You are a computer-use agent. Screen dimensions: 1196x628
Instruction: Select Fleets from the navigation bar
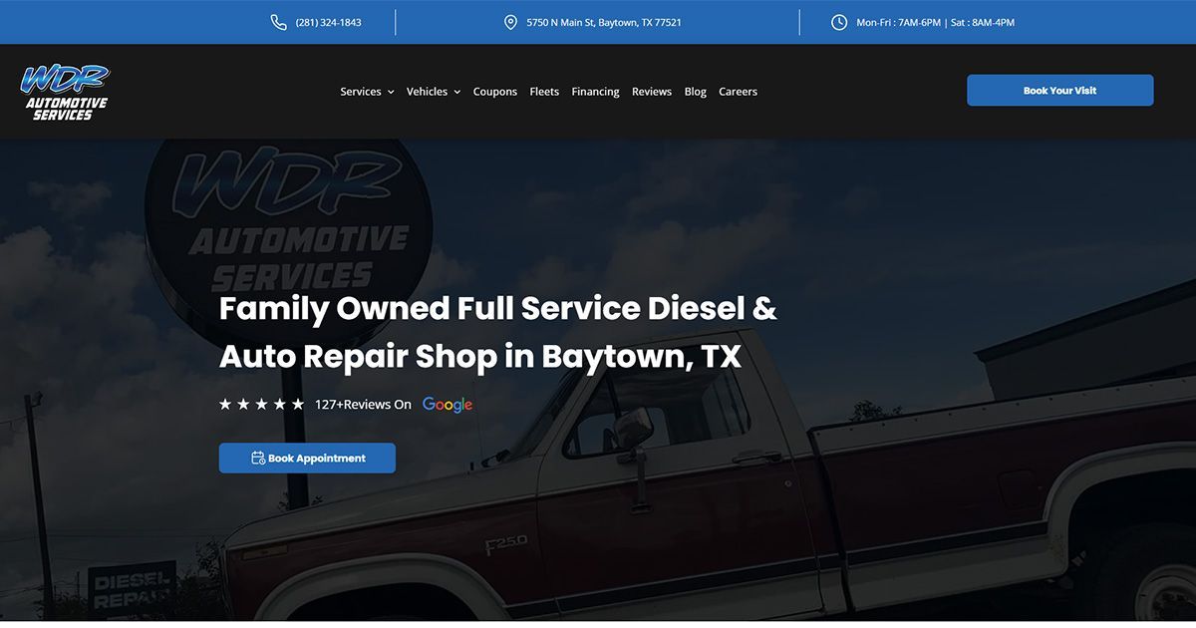click(x=543, y=91)
